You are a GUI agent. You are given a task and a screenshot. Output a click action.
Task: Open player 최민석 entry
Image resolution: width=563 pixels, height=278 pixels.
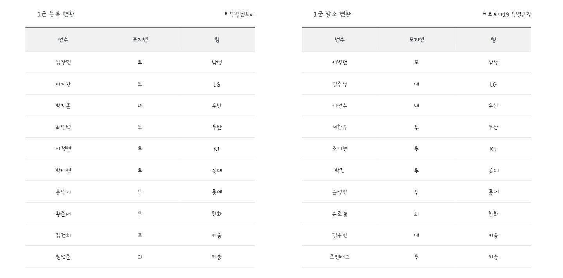point(63,127)
